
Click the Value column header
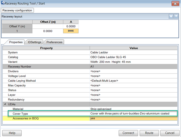click(134, 48)
